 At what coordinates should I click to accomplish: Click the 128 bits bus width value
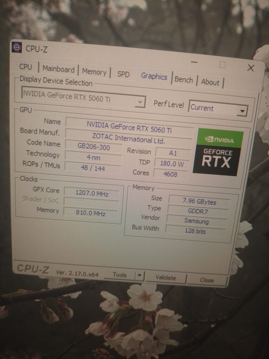point(195,231)
